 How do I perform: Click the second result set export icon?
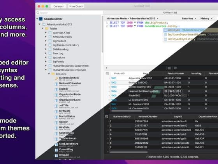107,117
